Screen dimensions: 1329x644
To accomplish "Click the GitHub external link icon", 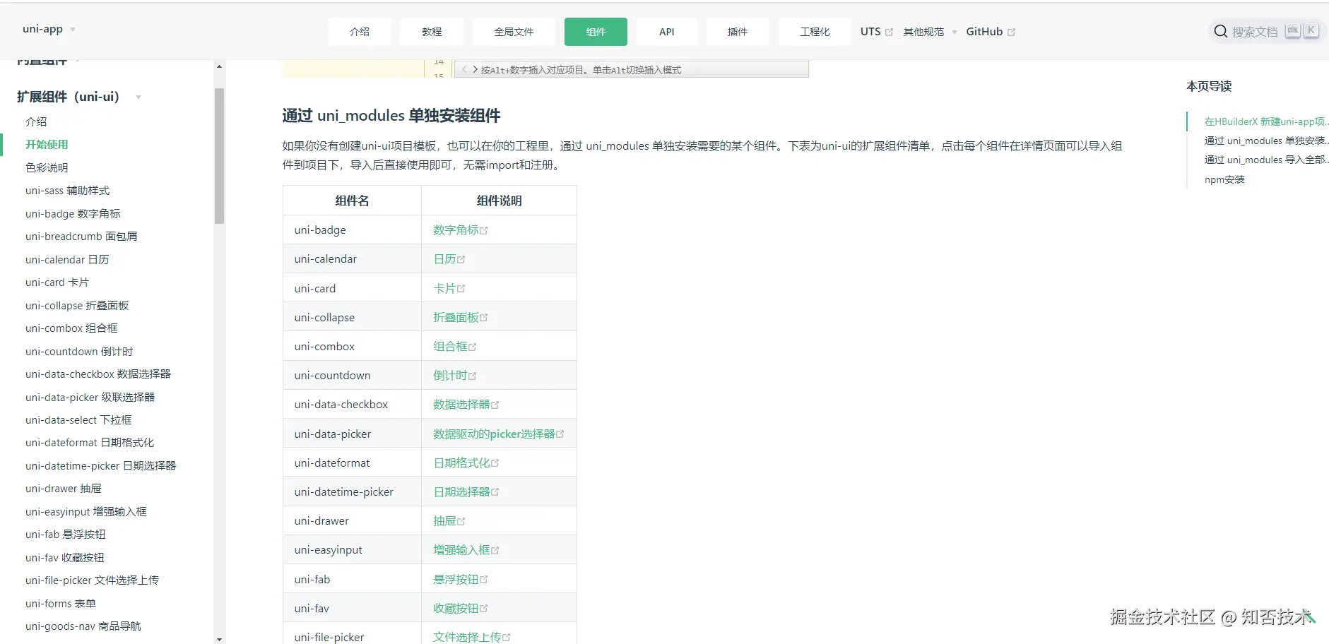I will (x=1011, y=32).
